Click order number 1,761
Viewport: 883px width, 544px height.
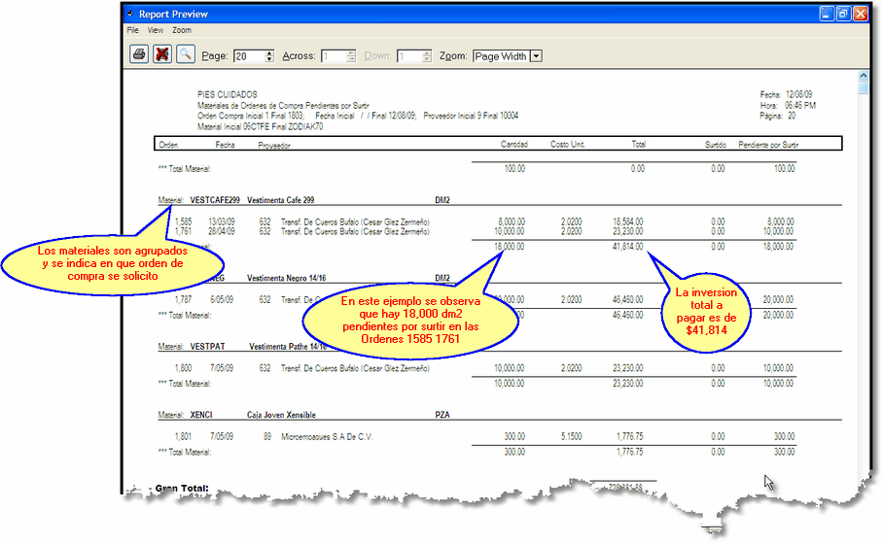183,231
